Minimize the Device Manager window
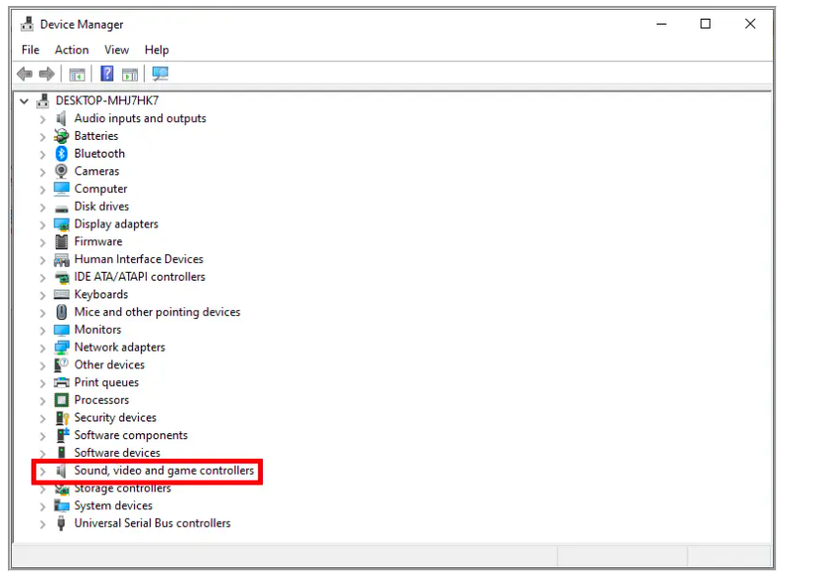This screenshot has width=828, height=581. tap(662, 24)
